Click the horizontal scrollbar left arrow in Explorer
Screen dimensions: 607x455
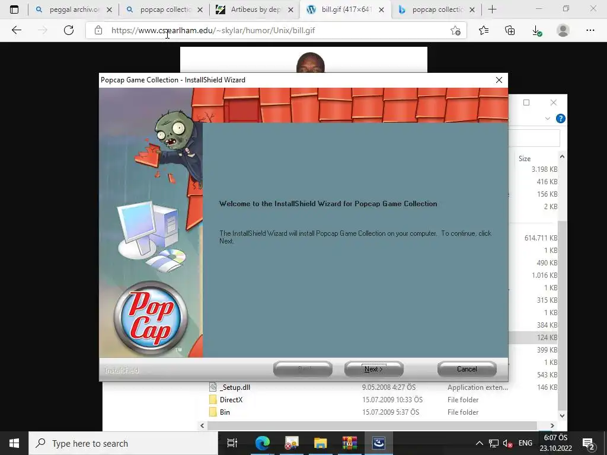point(202,425)
